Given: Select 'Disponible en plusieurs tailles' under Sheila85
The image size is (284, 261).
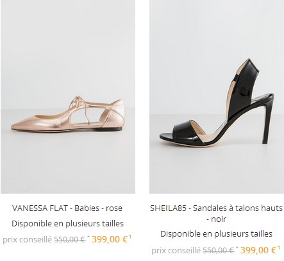Looking at the screenshot, I should pyautogui.click(x=216, y=234).
